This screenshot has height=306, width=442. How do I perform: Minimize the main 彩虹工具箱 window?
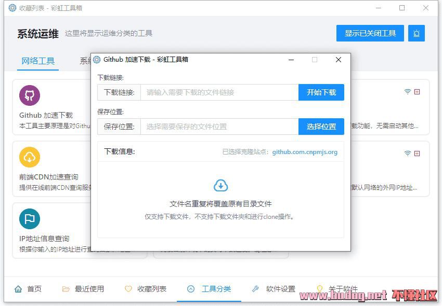coord(379,8)
